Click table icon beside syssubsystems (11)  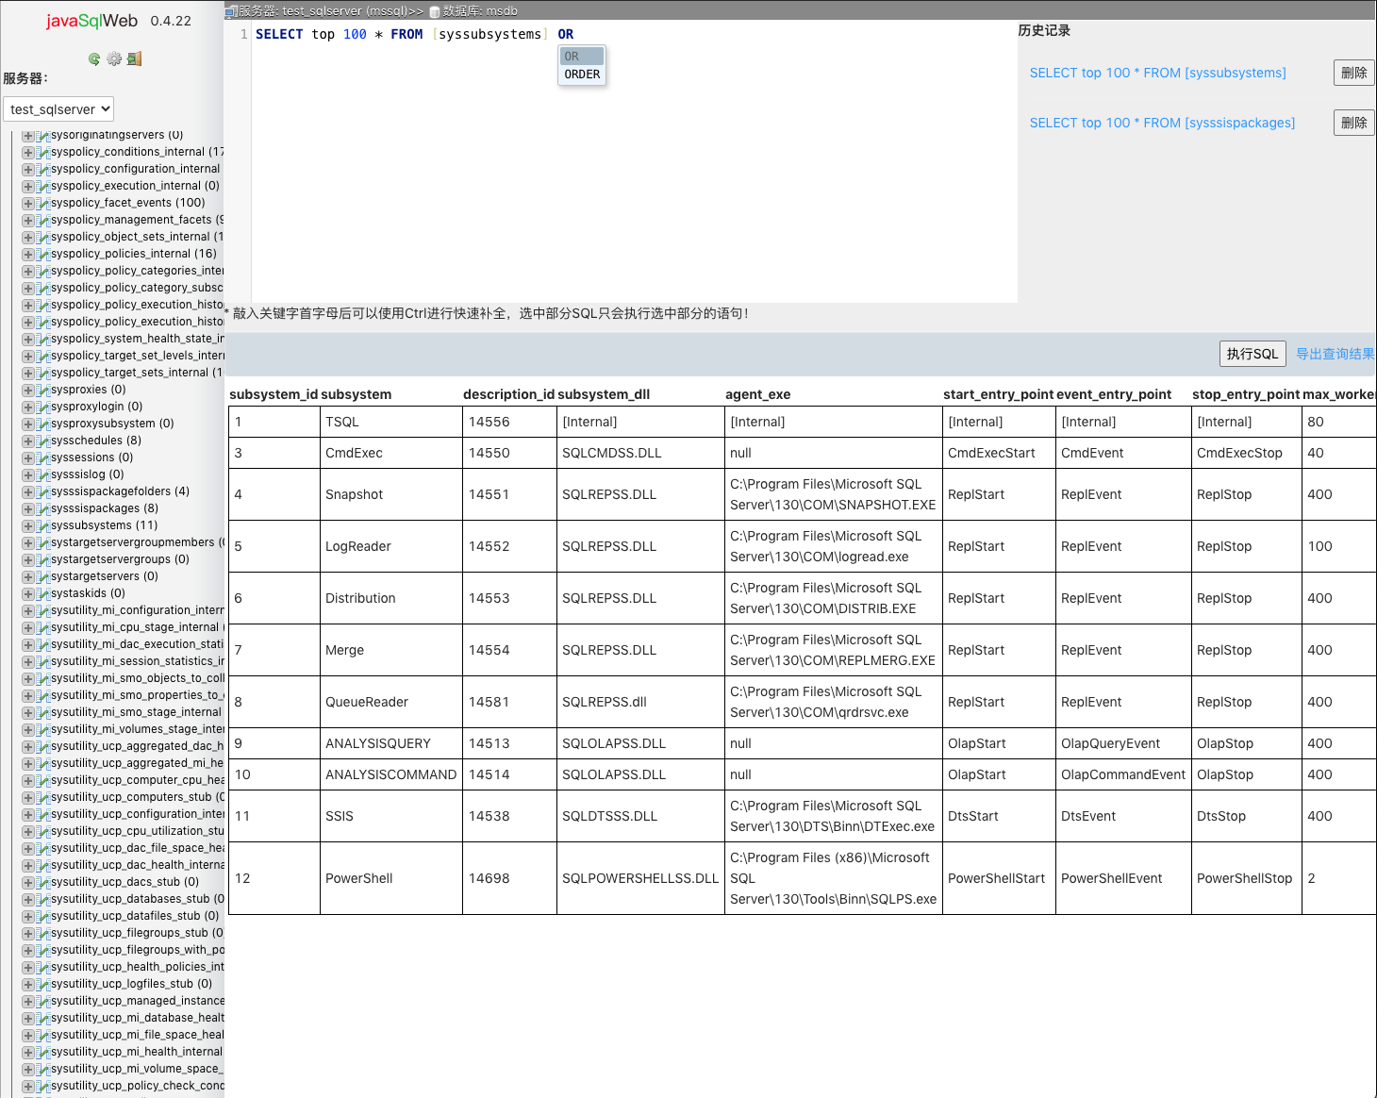tap(43, 526)
